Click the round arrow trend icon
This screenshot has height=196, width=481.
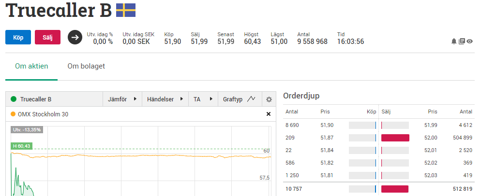coord(75,37)
